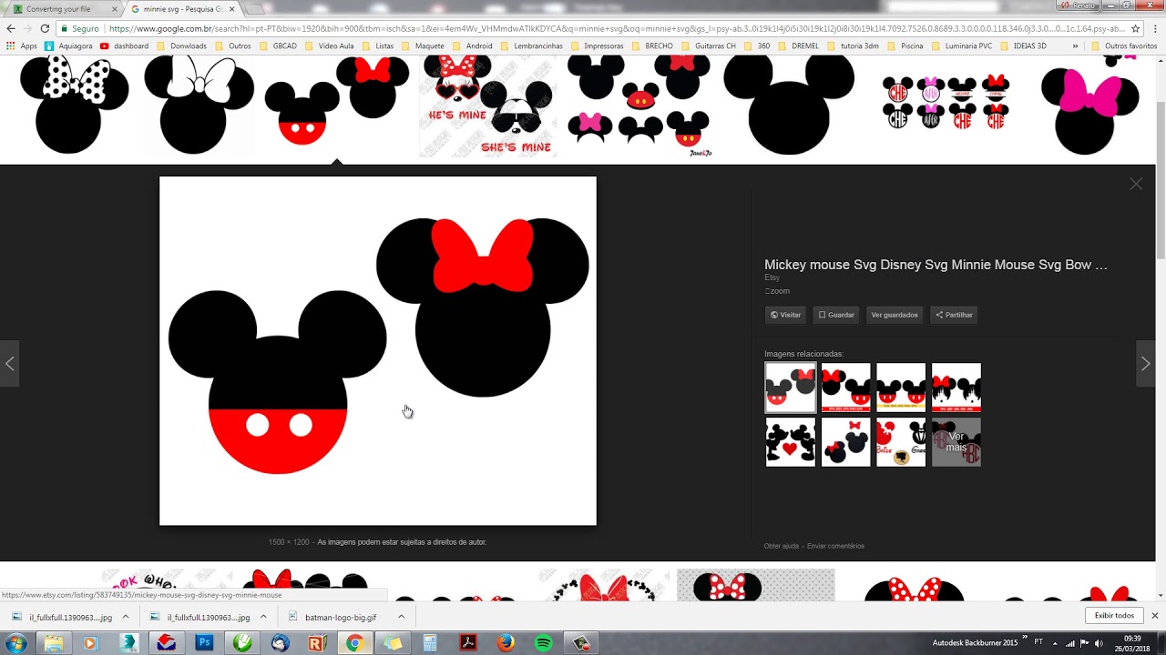Open Outros favoritos bookmarks folder
1166x655 pixels.
coord(1123,45)
